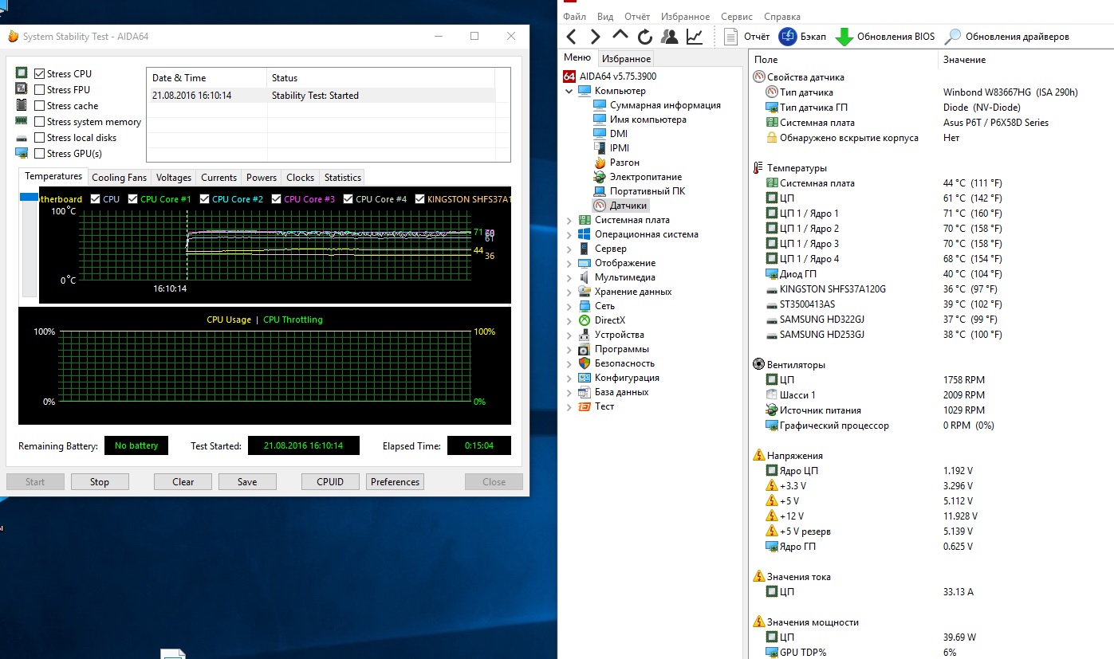1114x659 pixels.
Task: Click the Save button
Action: tap(247, 481)
